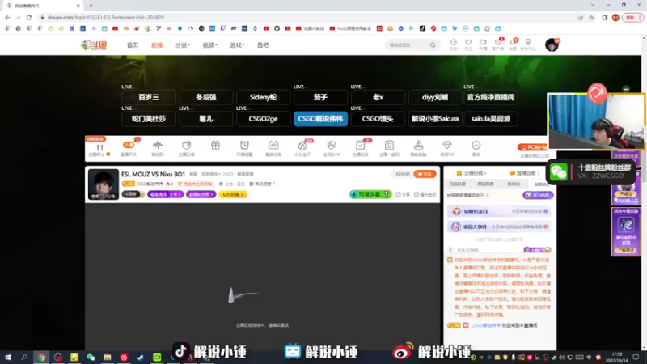Open the purple 超级粉丝团 badge

pyautogui.click(x=201, y=194)
